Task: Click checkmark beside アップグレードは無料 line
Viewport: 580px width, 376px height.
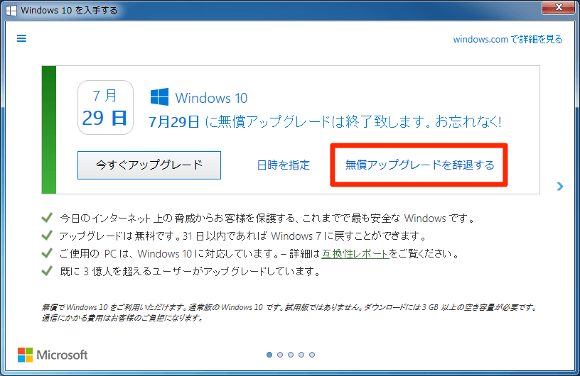Action: click(47, 236)
